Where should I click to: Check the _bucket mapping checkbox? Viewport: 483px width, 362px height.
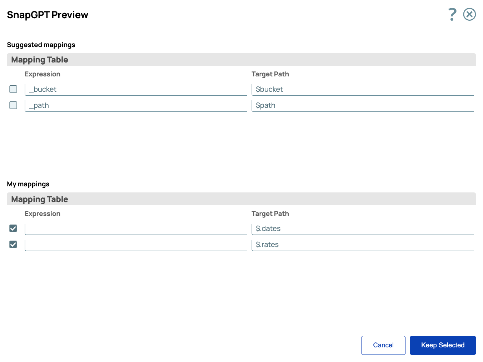click(x=13, y=89)
